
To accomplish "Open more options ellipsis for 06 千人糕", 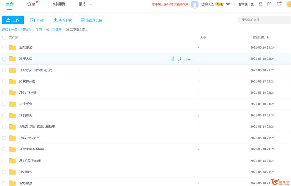I will [188, 59].
